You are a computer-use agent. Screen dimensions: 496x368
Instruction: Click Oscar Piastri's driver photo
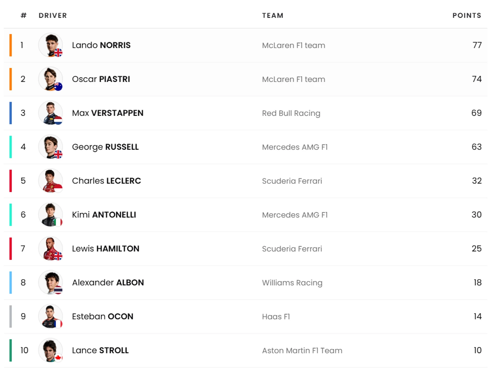pyautogui.click(x=51, y=79)
